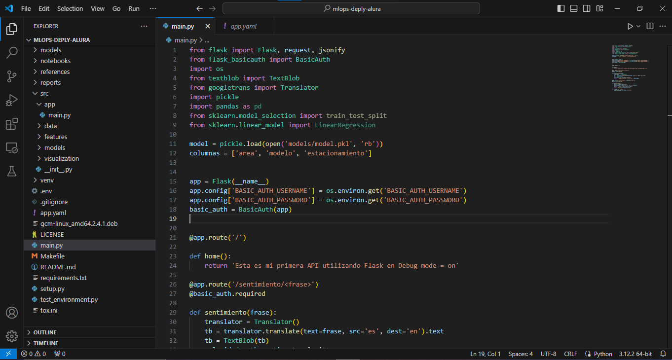
Task: Click Ln 19, Col 1 in status bar
Action: pyautogui.click(x=485, y=354)
